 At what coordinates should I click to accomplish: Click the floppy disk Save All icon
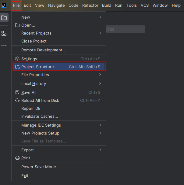(17, 92)
